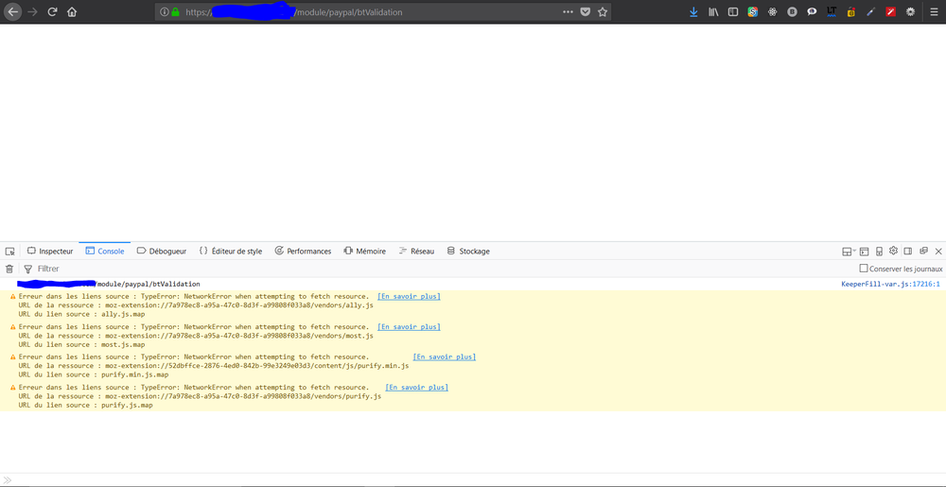The width and height of the screenshot is (946, 487).
Task: Open the Firefox hamburger menu
Action: (x=934, y=11)
